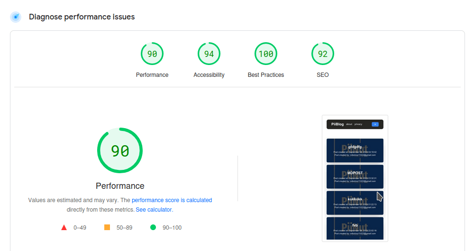Click the 'Diagnose performance issues' heading text
This screenshot has width=474, height=251.
pyautogui.click(x=82, y=17)
